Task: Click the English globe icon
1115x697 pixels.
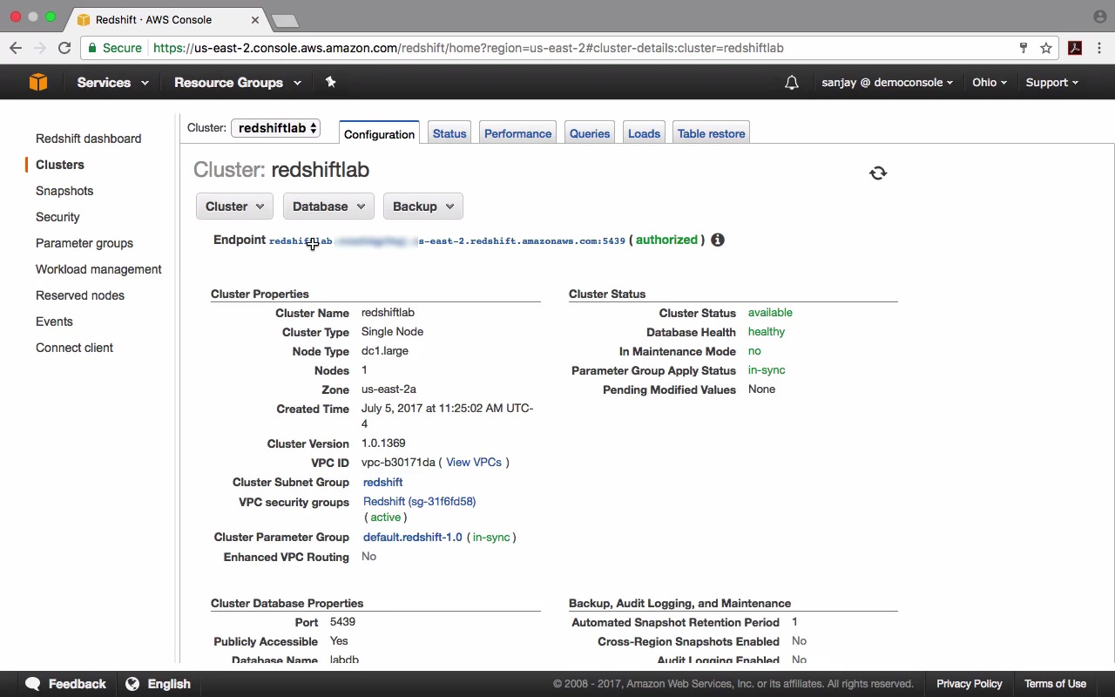Action: point(132,684)
